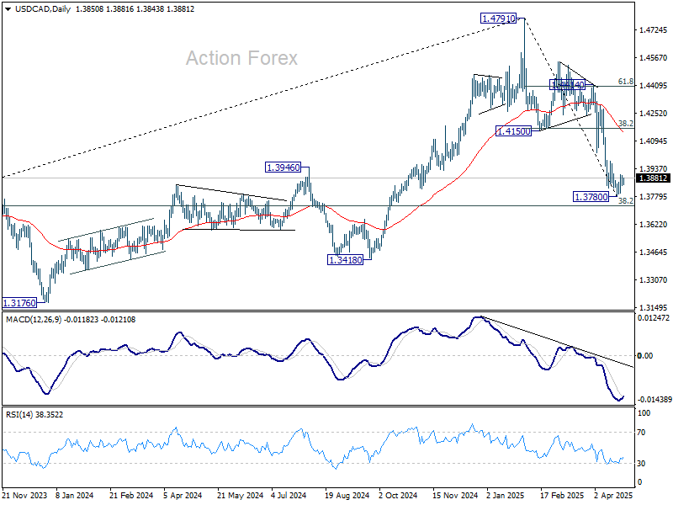
Task: Click the chart title dropdown triangle next to USDCAD
Action: [9, 9]
